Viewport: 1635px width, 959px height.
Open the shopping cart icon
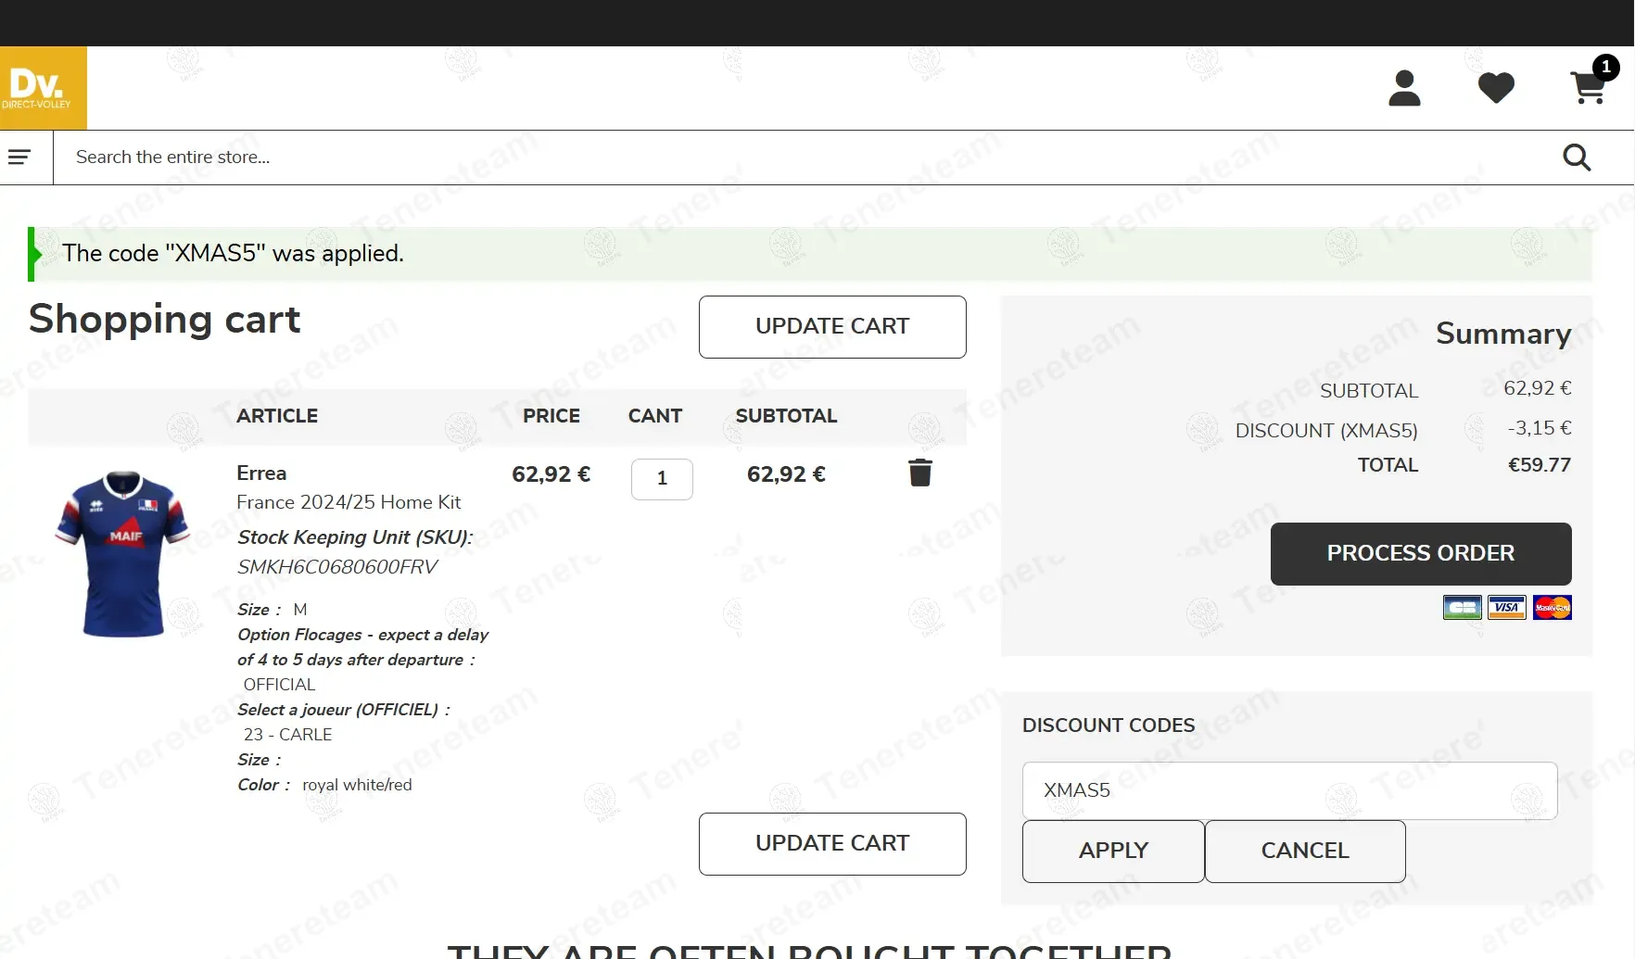point(1591,86)
